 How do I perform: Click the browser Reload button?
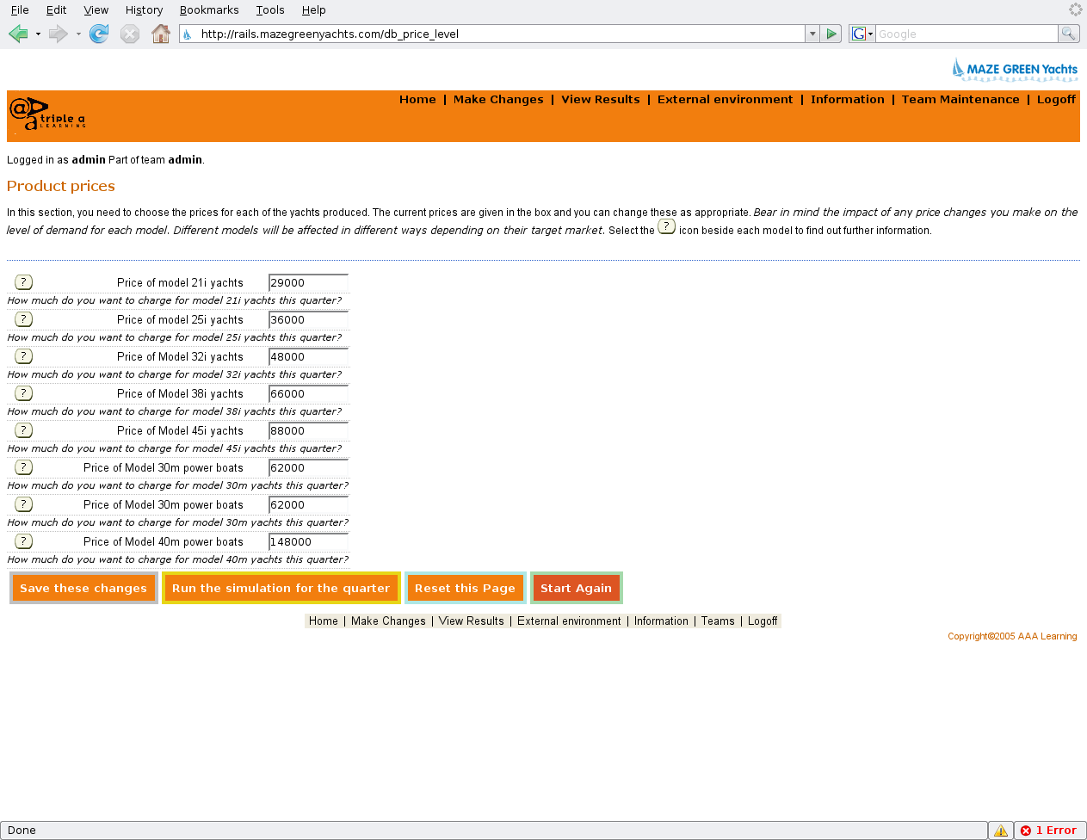tap(99, 34)
